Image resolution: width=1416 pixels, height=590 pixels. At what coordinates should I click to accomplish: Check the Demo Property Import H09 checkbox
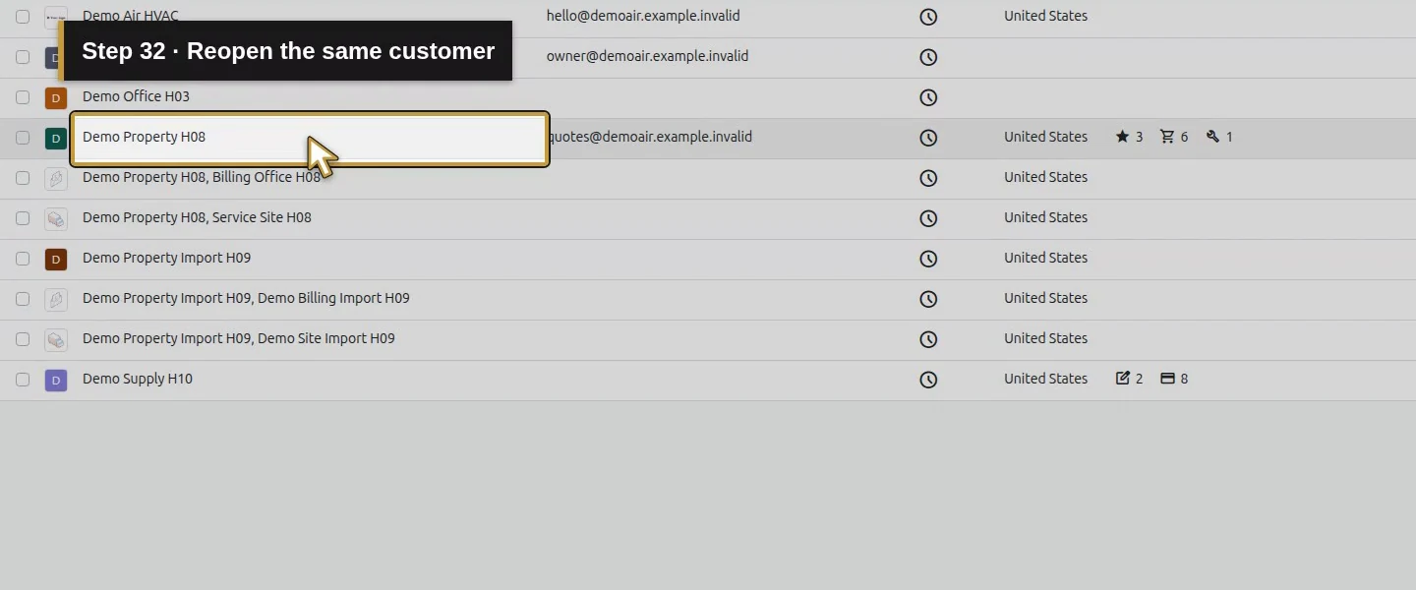click(x=23, y=259)
